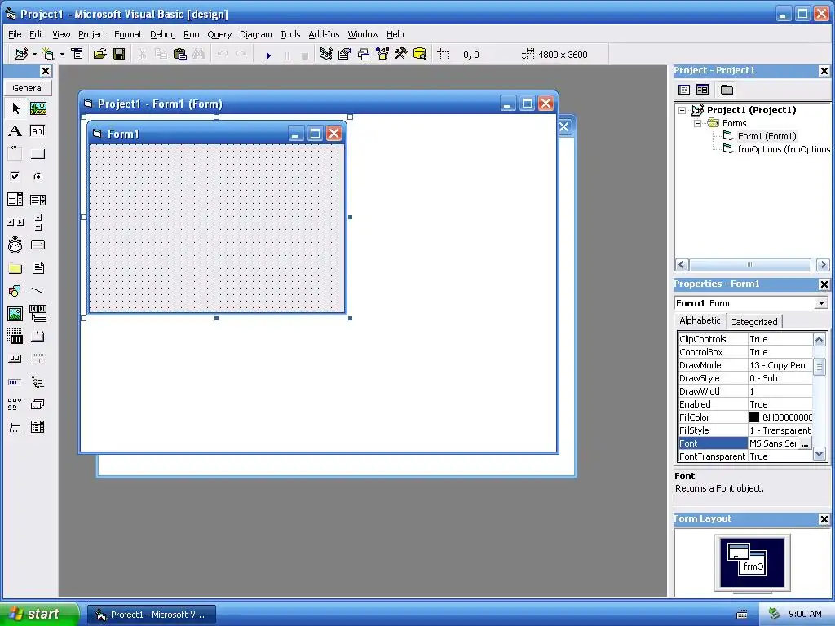Open the Data View Window icon

click(420, 55)
